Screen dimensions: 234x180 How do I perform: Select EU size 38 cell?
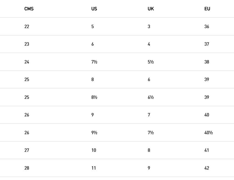coord(207,62)
